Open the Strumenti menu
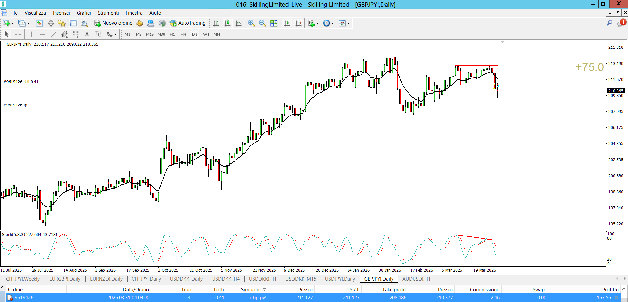 [108, 13]
